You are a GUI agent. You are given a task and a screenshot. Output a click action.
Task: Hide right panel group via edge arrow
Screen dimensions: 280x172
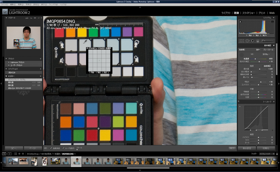[x=279, y=83]
